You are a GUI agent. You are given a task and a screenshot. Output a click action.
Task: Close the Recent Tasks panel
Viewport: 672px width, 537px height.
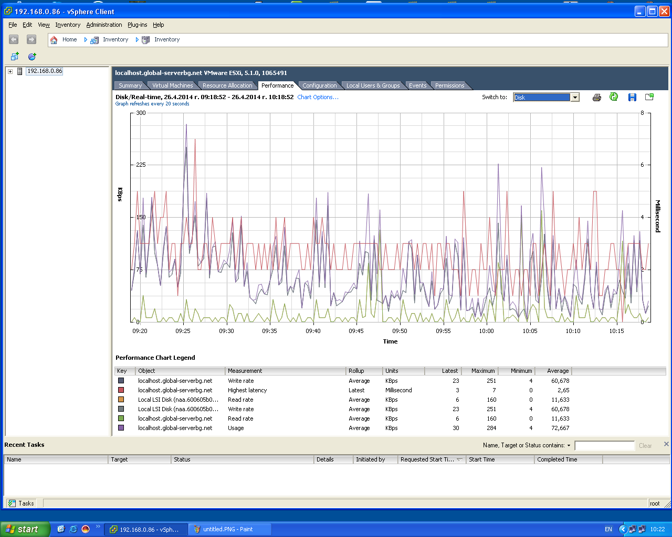point(666,444)
